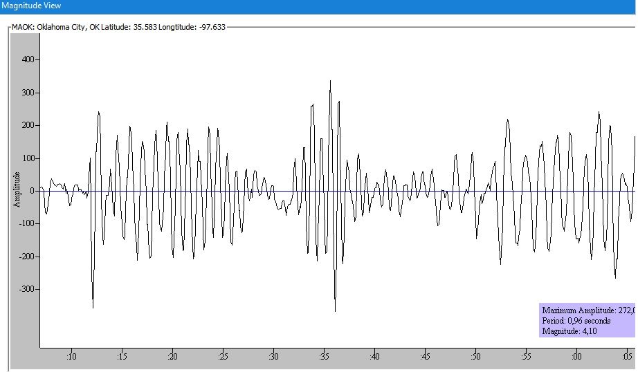638x372 pixels.
Task: Click the :40 time axis marker
Action: click(374, 357)
